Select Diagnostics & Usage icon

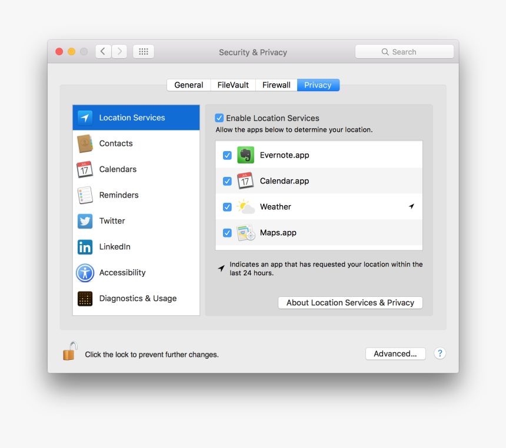pos(85,299)
